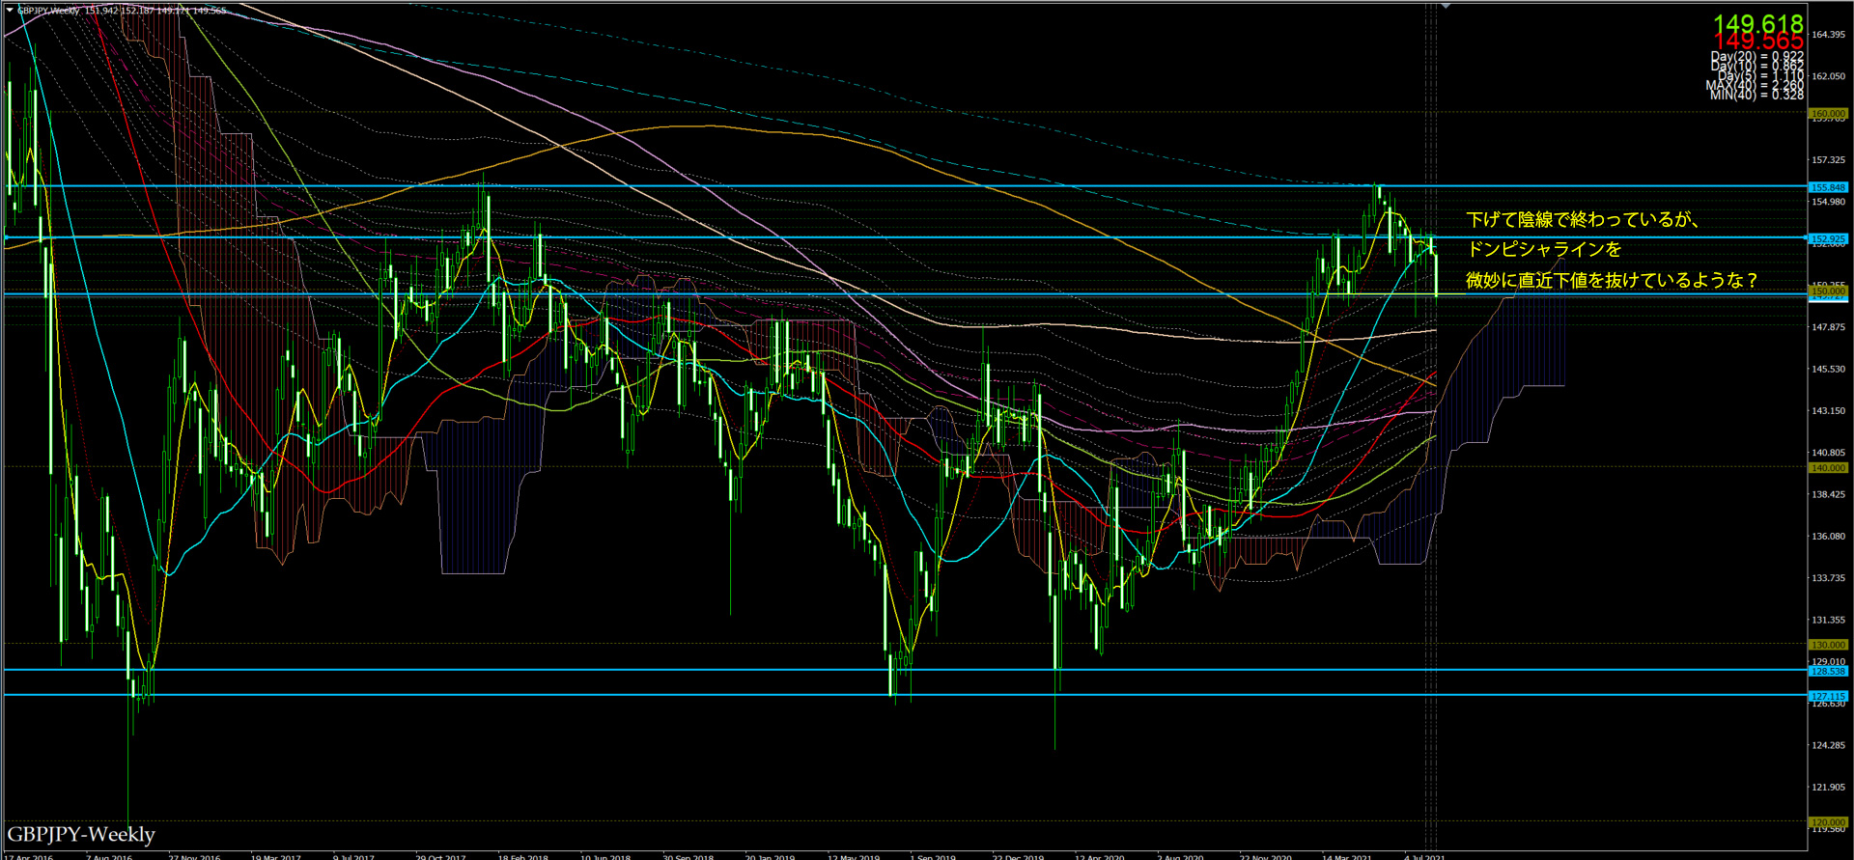Image resolution: width=1854 pixels, height=860 pixels.
Task: Click the 'Day(20) = 0.922' indicator text
Action: point(1756,57)
